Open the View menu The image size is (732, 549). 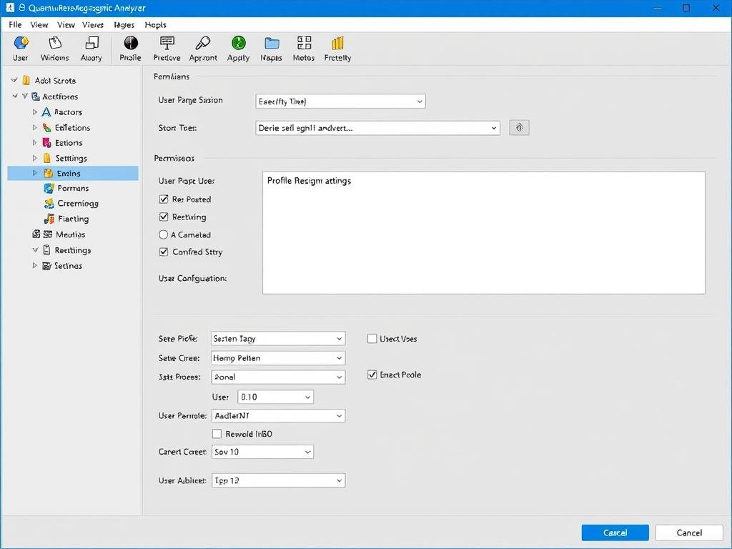(x=39, y=24)
